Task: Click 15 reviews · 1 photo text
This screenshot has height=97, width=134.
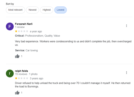Action: tap(26, 74)
